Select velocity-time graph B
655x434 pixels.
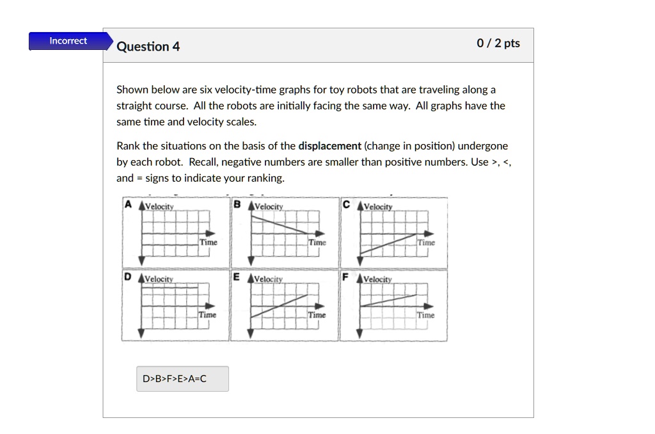click(285, 232)
